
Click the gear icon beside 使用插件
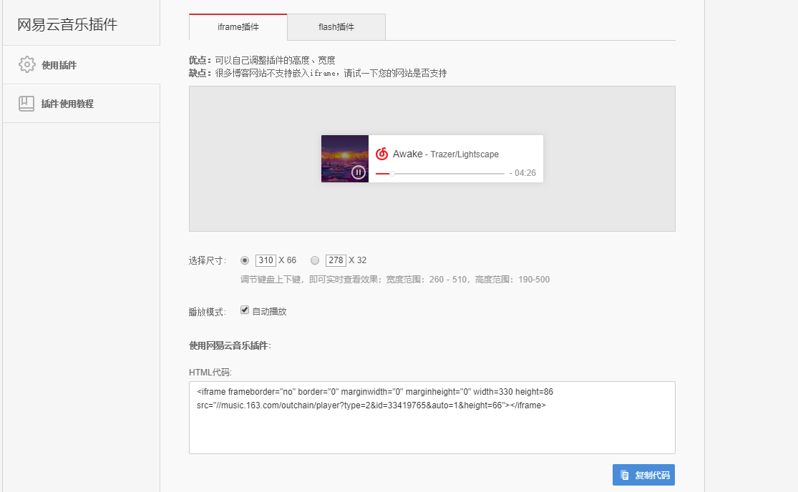point(26,64)
